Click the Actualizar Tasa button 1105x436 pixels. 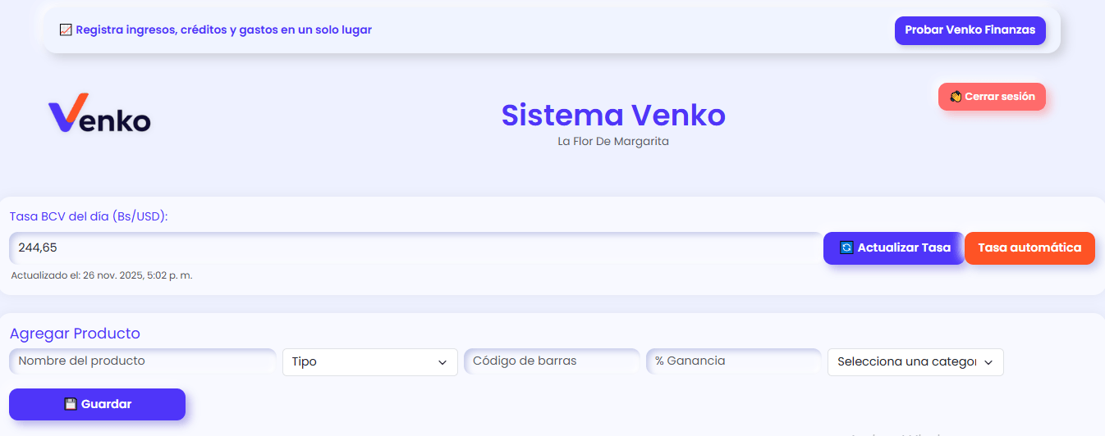(894, 248)
